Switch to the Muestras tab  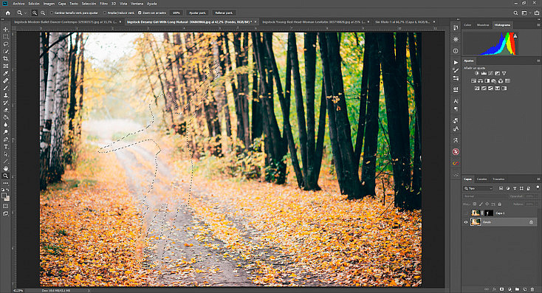click(x=483, y=25)
